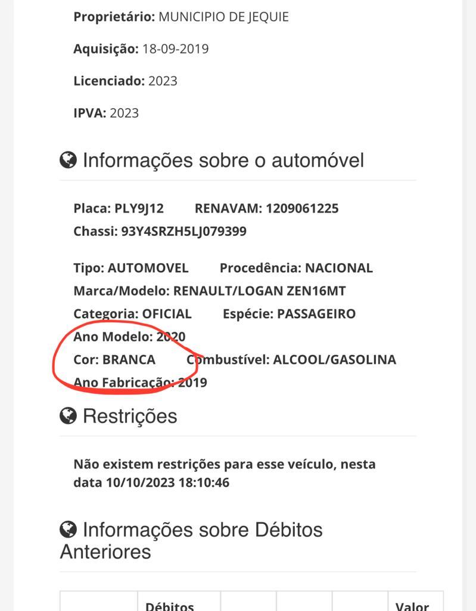Screen dimensions: 476x611
Task: Click the license plate PLY9J12
Action: 139,208
